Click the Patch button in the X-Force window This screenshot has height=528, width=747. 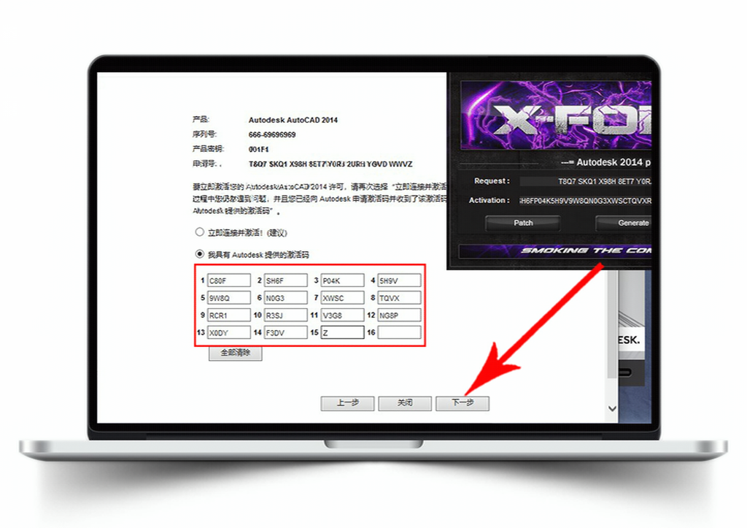523,223
